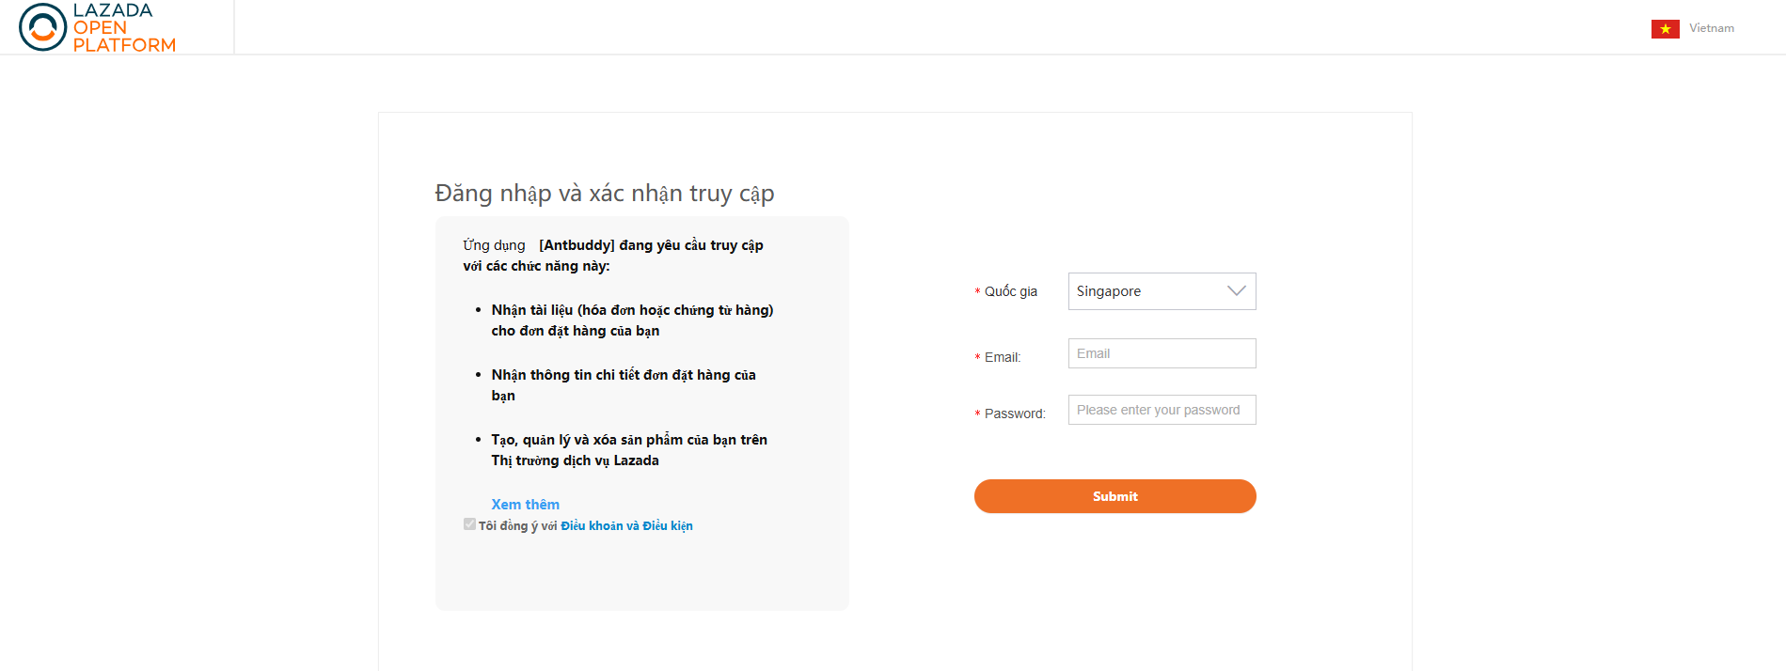Click the "Email:" field label
The height and width of the screenshot is (671, 1786).
point(1002,357)
